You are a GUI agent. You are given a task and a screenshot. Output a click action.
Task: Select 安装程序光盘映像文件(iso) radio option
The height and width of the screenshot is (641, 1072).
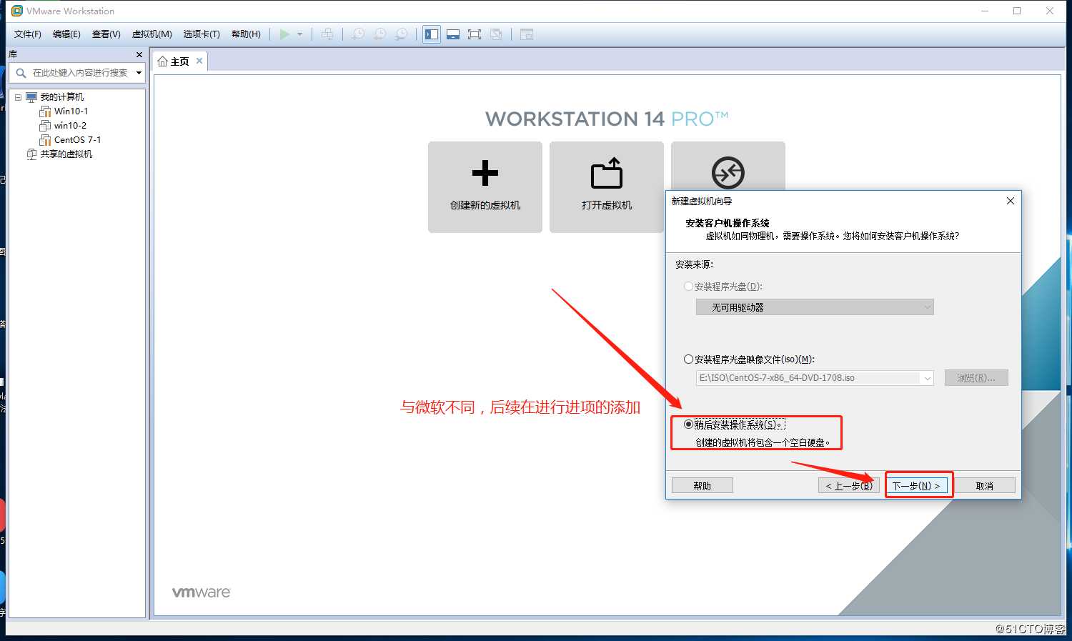(x=689, y=359)
